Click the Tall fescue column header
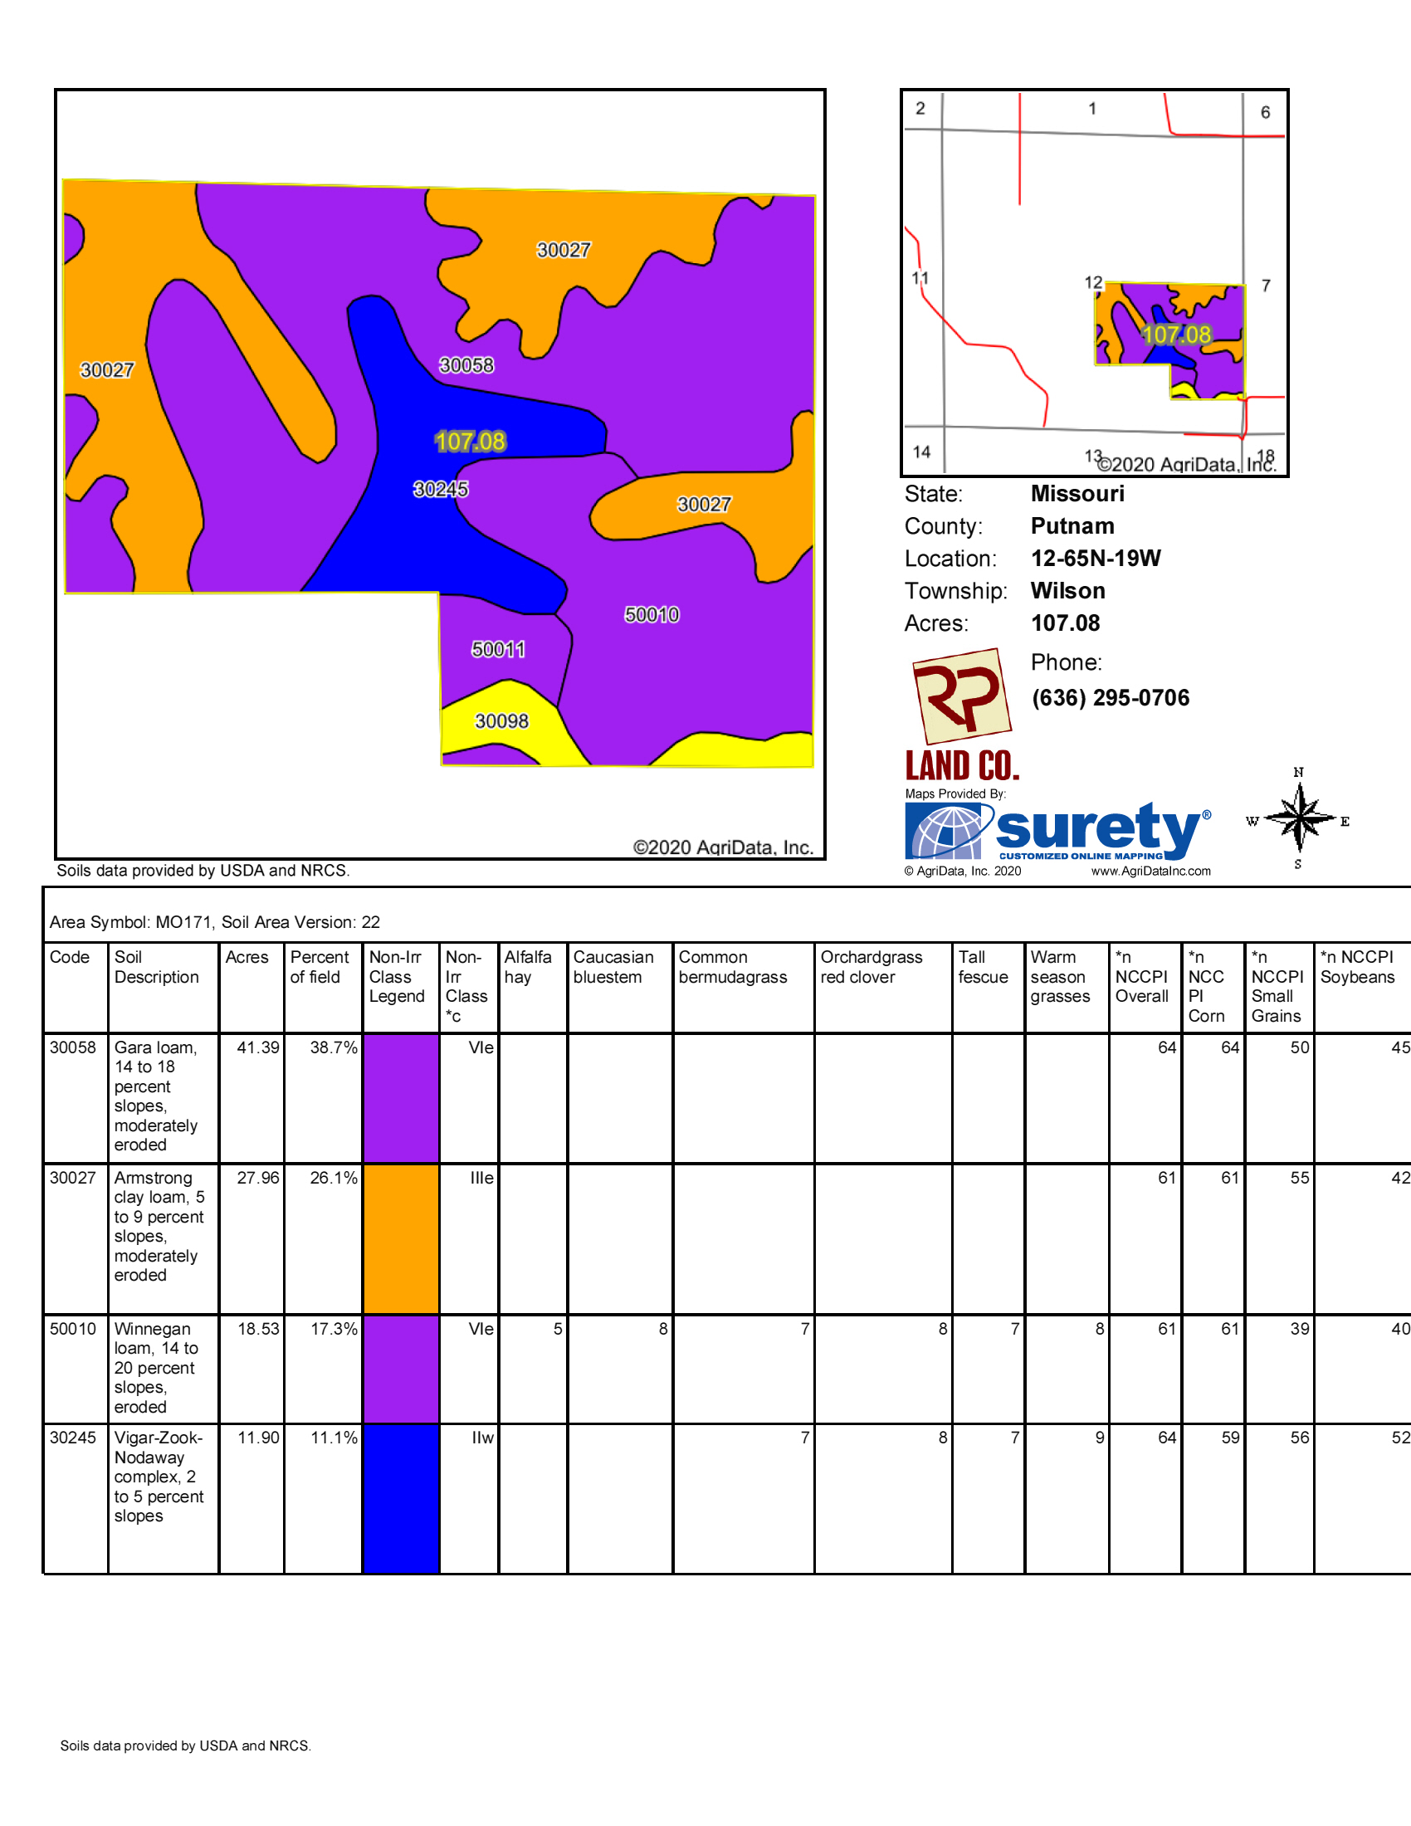Image resolution: width=1411 pixels, height=1826 pixels. tap(983, 967)
